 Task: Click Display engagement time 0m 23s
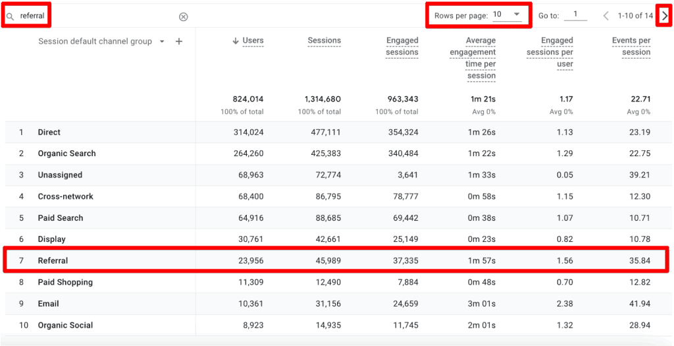point(481,239)
